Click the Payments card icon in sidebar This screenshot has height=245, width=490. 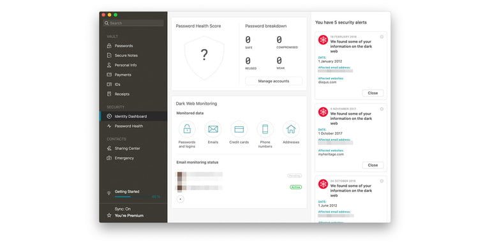coord(109,75)
